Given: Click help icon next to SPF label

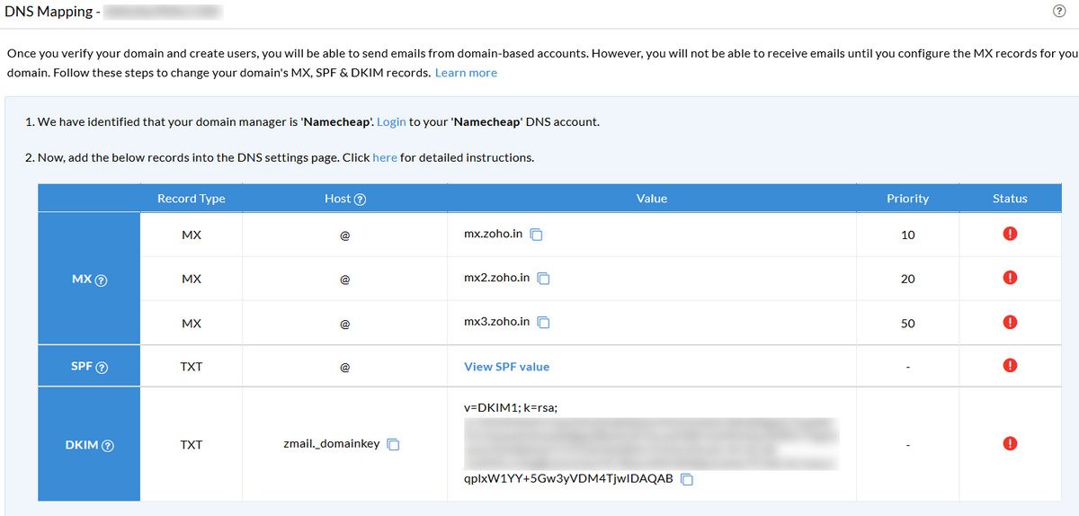Looking at the screenshot, I should [102, 368].
